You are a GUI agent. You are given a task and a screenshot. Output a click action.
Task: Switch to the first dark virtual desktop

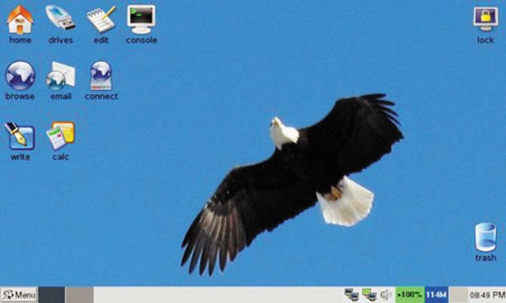click(51, 294)
